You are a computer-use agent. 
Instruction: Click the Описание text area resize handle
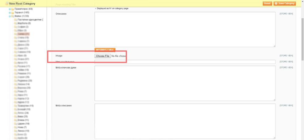coord(274,46)
